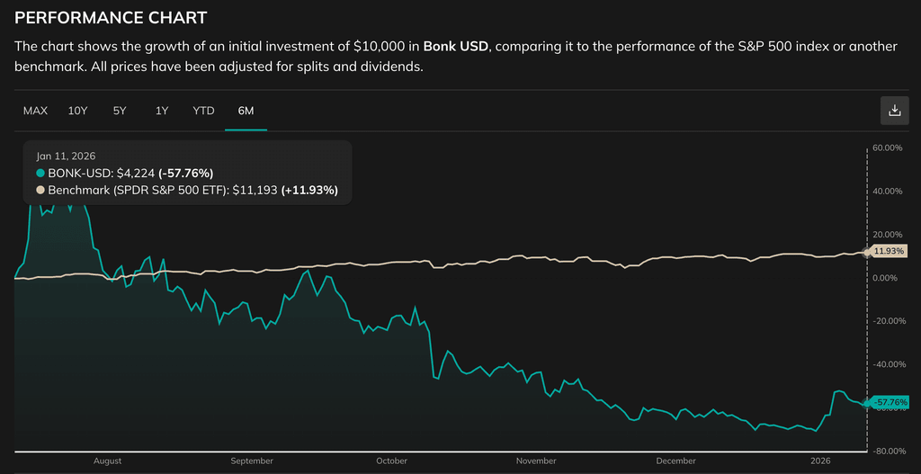This screenshot has width=921, height=474.
Task: Click the November time axis label
Action: [536, 461]
